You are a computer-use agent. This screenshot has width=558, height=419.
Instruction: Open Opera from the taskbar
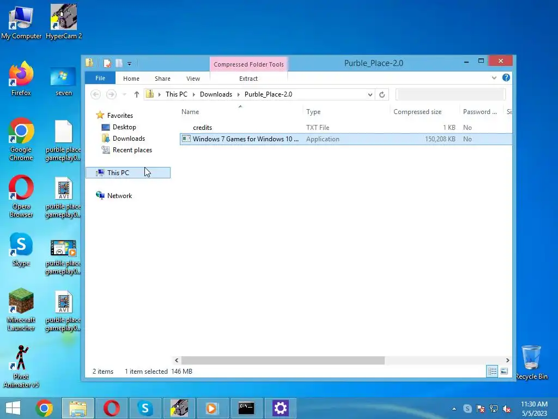point(111,408)
